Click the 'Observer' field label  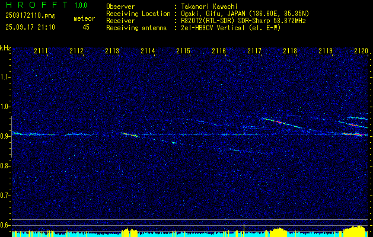point(120,7)
